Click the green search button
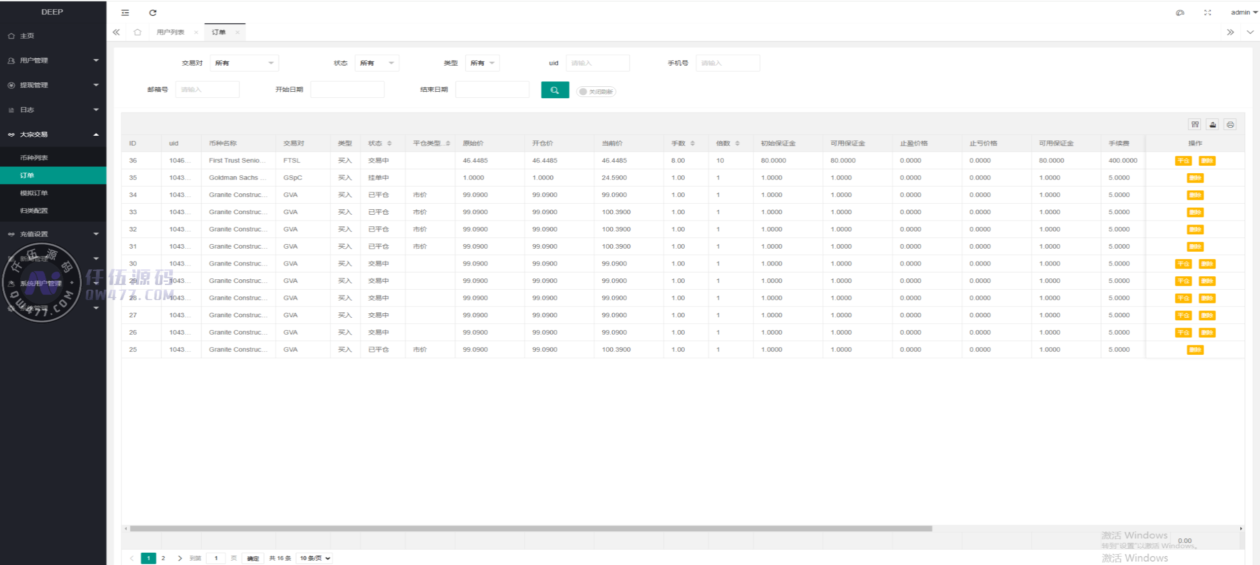The width and height of the screenshot is (1260, 565). click(555, 90)
